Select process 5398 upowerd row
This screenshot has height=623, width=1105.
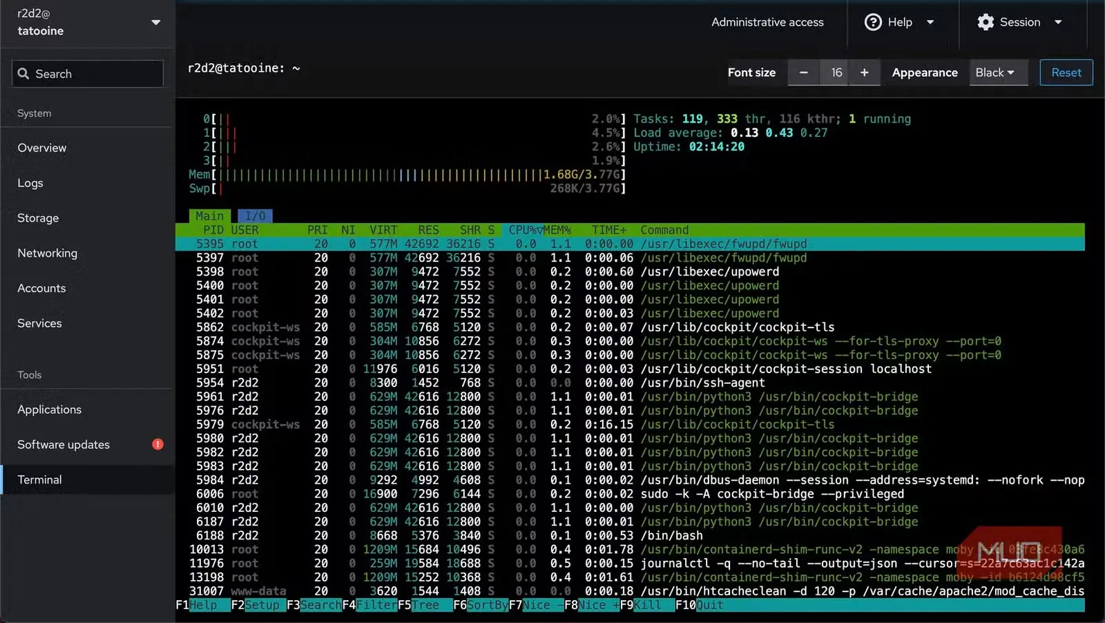[x=630, y=271]
